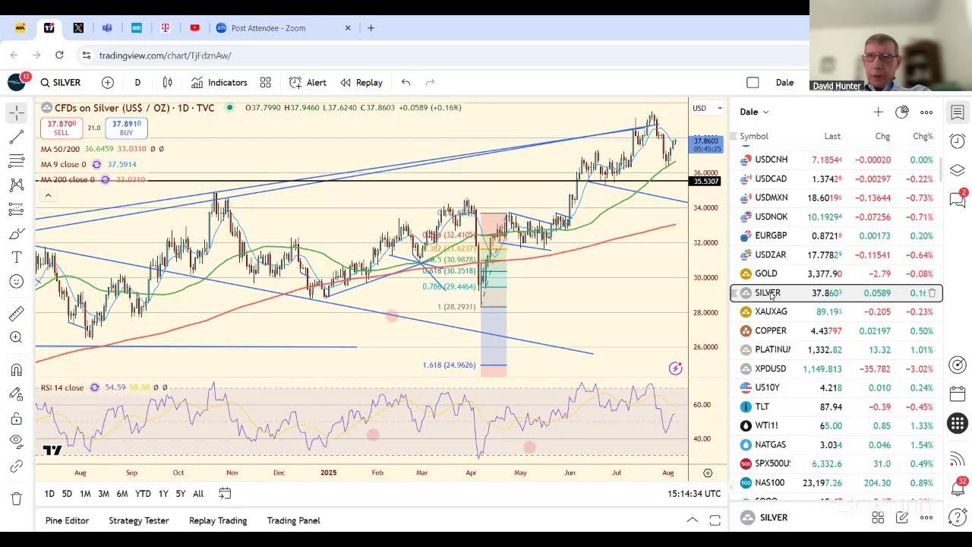The height and width of the screenshot is (547, 972).
Task: Set the chart range to 1M
Action: pos(85,494)
